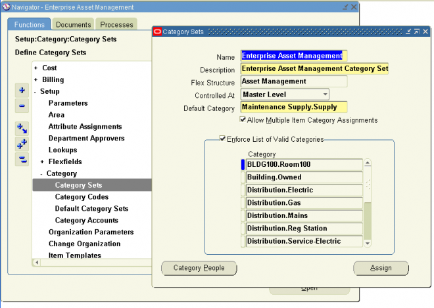Open the Controlled At dropdown

click(325, 95)
